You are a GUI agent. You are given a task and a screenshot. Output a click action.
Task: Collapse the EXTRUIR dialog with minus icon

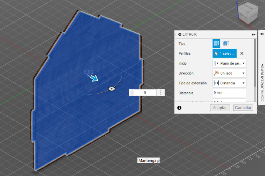[x=180, y=34]
